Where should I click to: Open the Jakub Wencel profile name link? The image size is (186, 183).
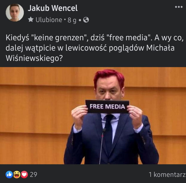click(x=53, y=8)
